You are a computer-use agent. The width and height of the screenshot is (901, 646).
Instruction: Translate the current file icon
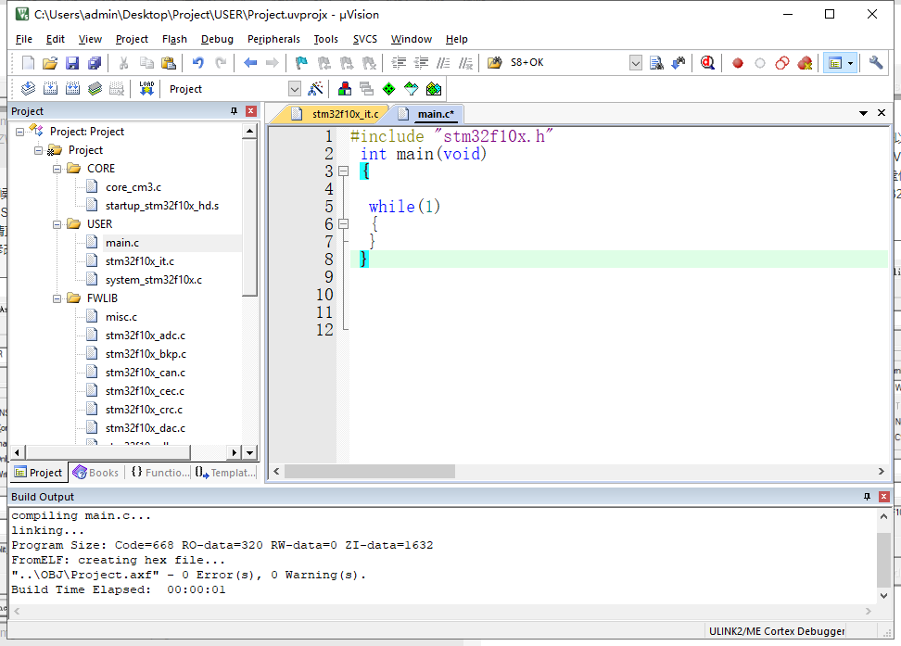pos(28,88)
